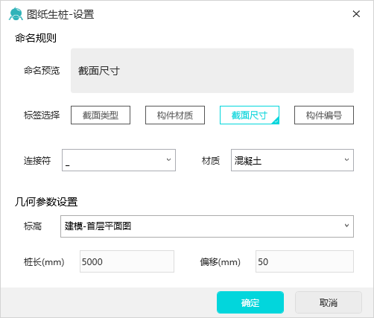The image size is (374, 318).
Task: Select the 构件编号 tag
Action: tap(324, 115)
